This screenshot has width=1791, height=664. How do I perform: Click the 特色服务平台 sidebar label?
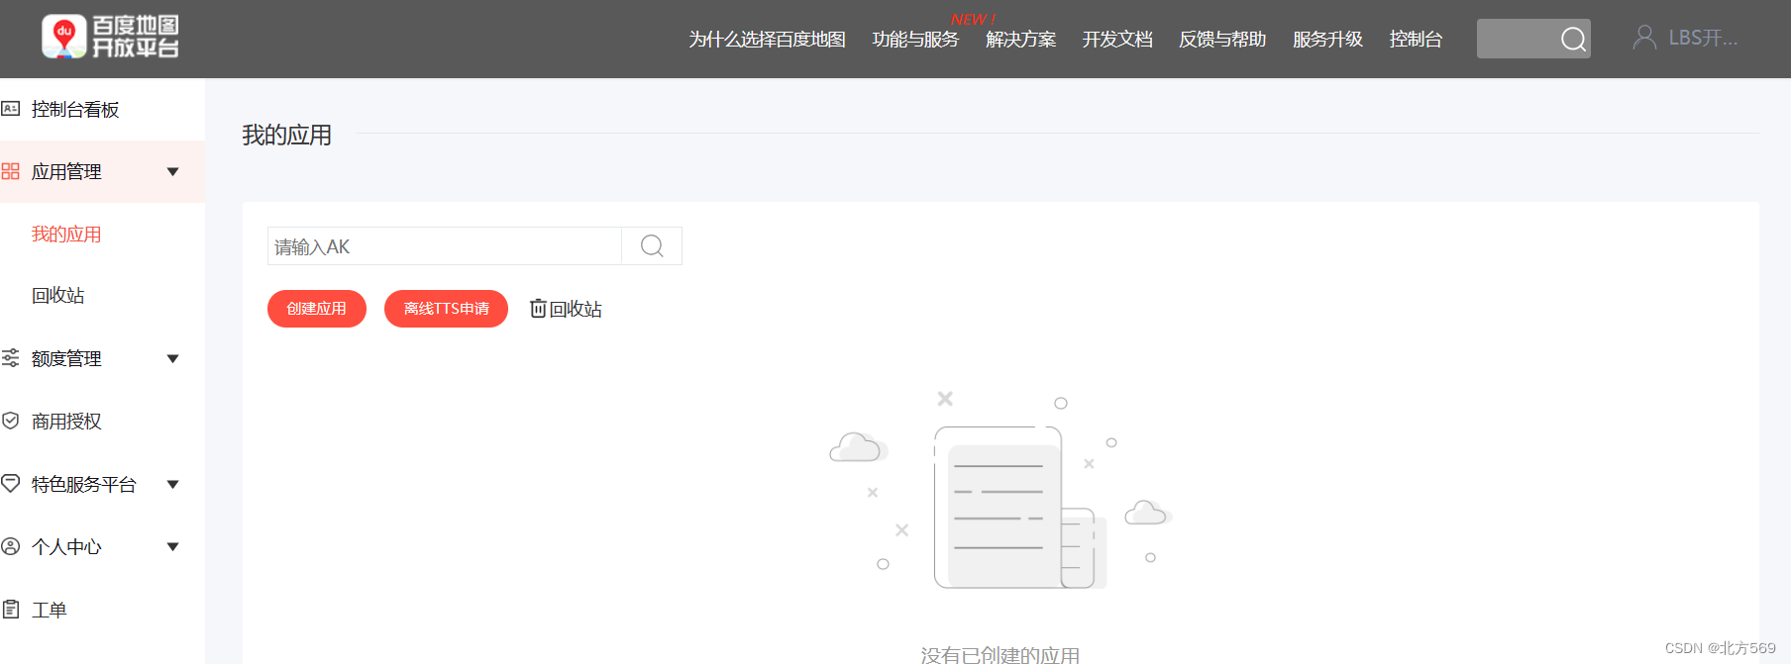click(x=84, y=484)
